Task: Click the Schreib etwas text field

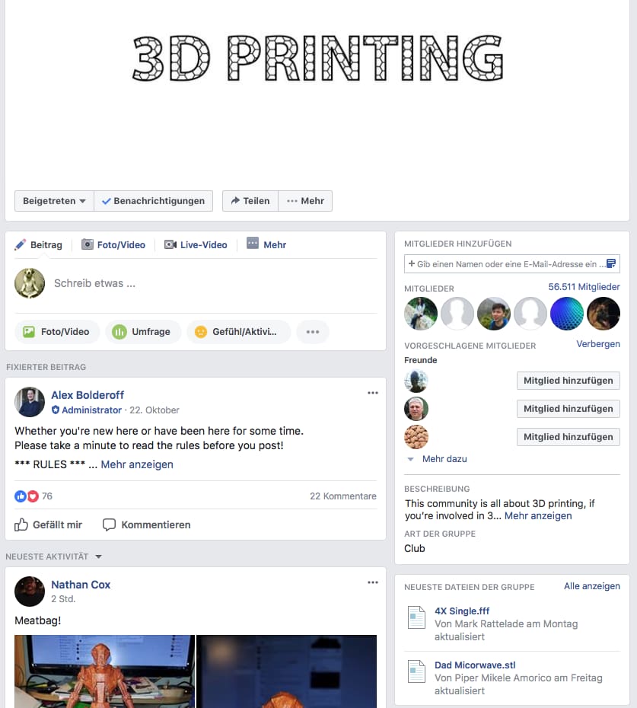Action: point(215,283)
